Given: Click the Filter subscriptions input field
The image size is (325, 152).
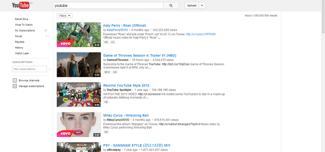Looking at the screenshot, I should [x=30, y=69].
